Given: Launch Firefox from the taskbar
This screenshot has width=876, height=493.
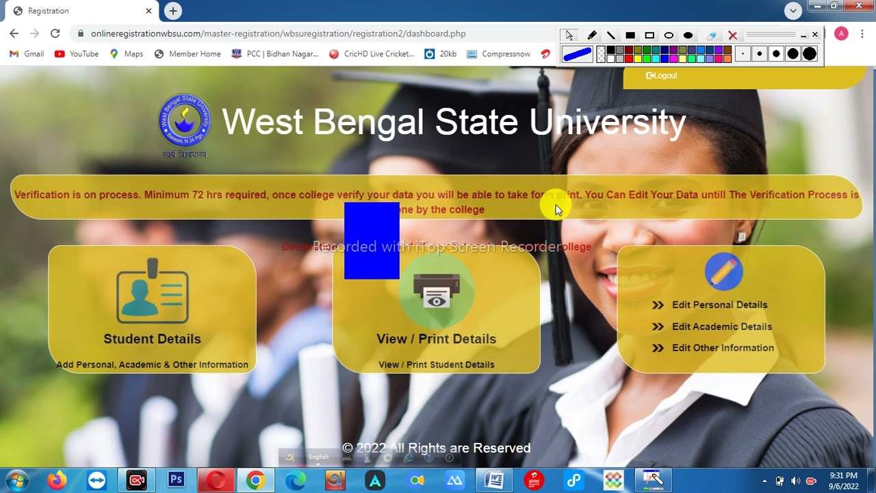Looking at the screenshot, I should pyautogui.click(x=57, y=481).
